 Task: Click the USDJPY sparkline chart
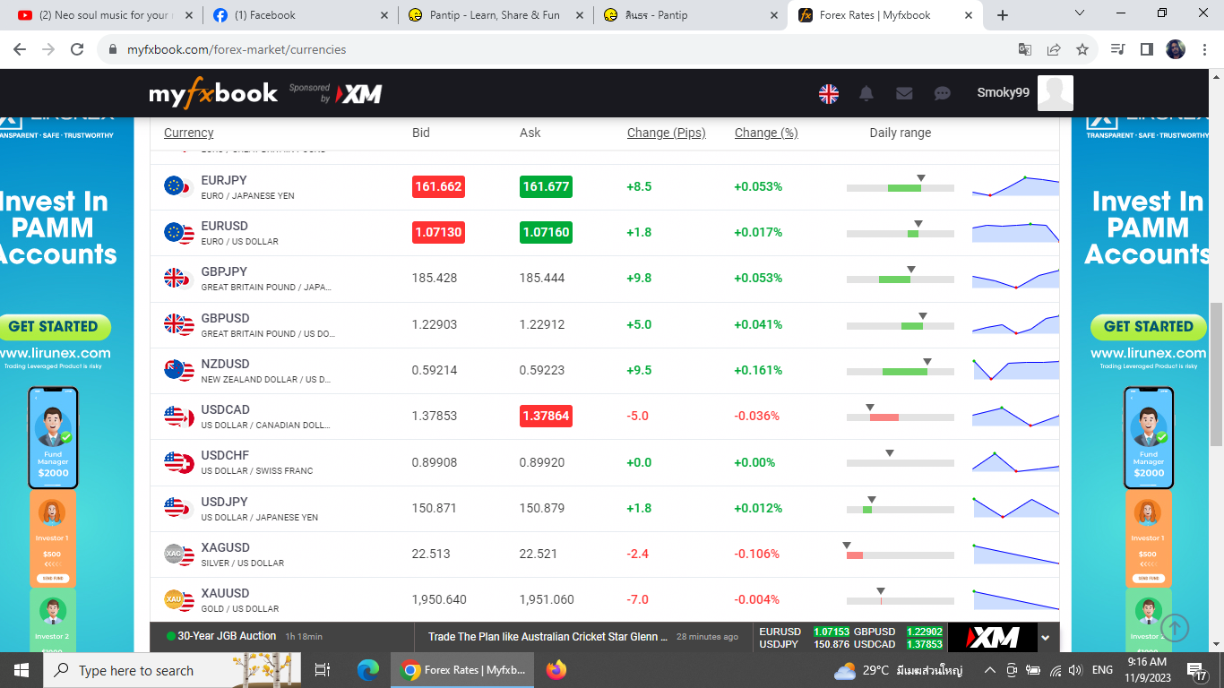(1015, 508)
